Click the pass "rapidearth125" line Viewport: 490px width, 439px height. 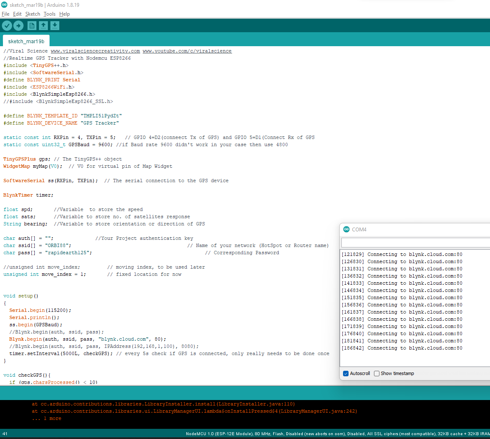pos(141,253)
